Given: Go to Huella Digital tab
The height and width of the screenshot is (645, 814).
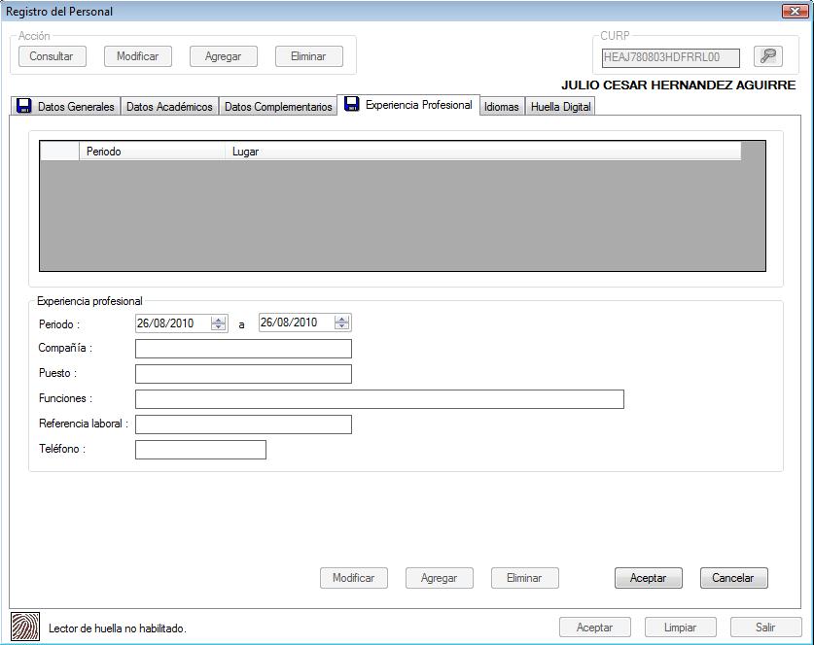Looking at the screenshot, I should click(x=560, y=107).
